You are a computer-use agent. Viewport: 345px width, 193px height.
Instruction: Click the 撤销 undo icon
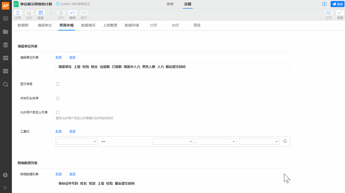click(72, 13)
